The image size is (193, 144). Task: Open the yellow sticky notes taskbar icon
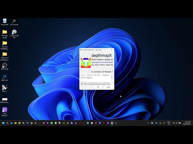(x=19, y=123)
